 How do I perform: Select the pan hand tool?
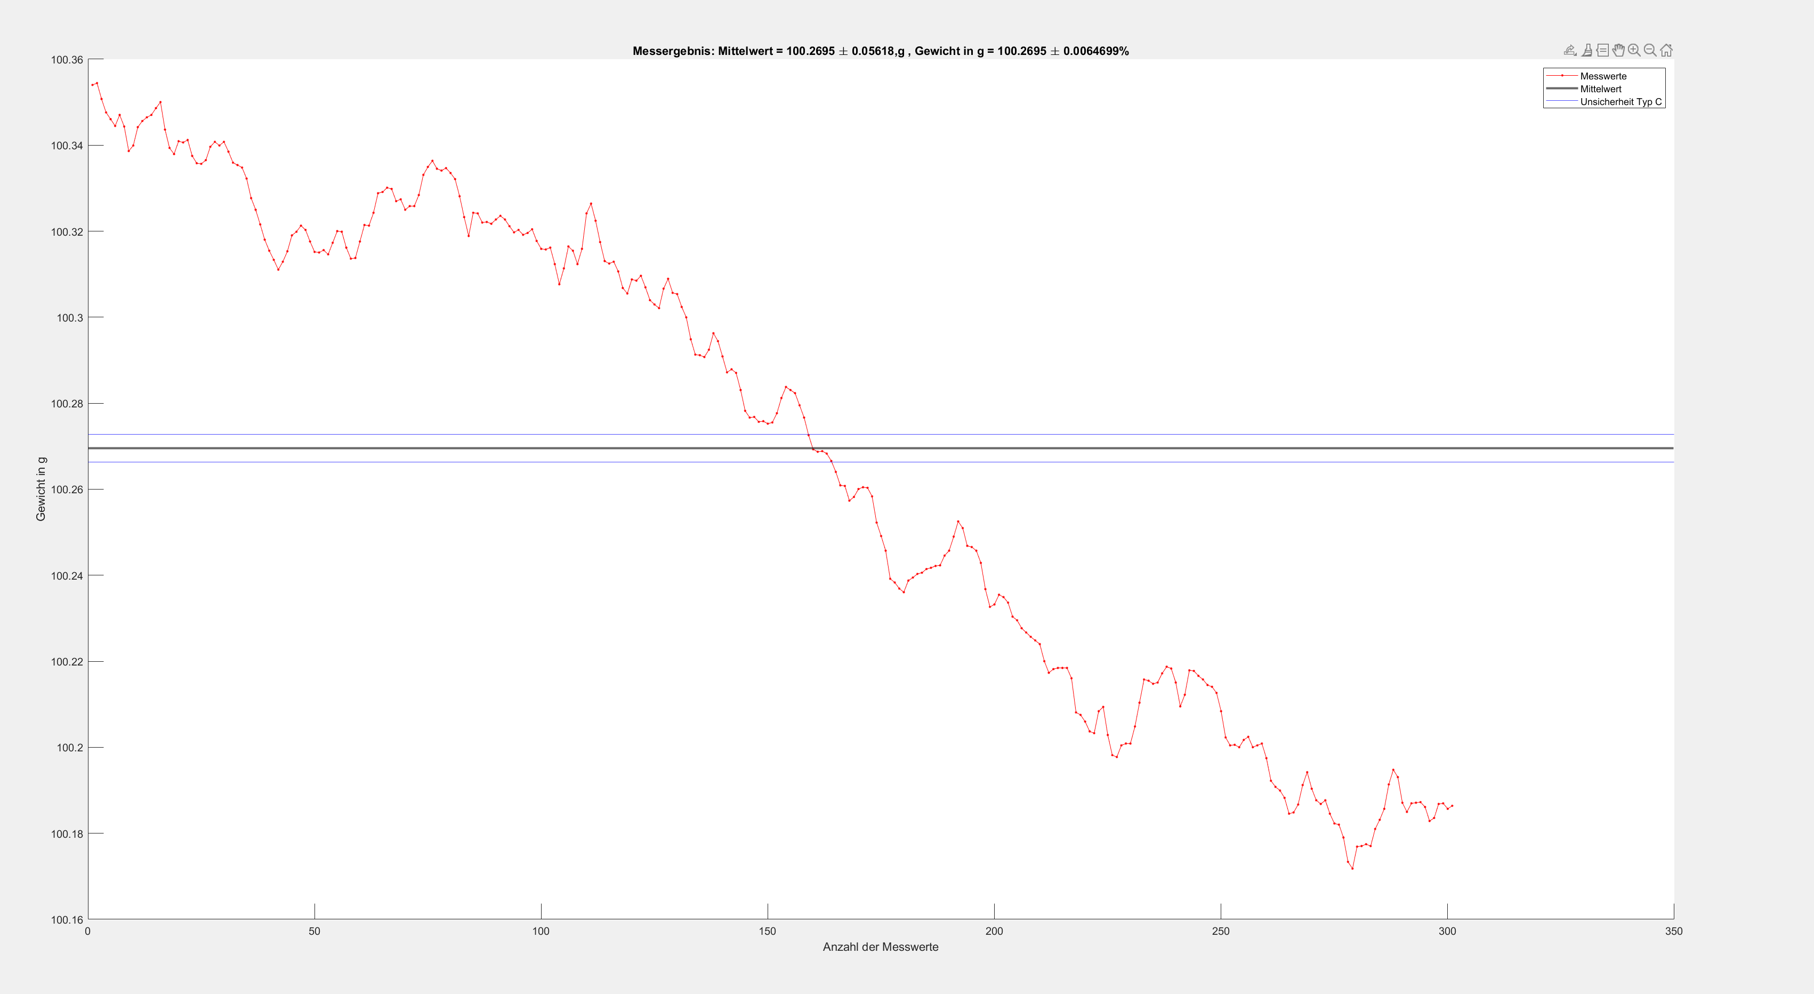(1618, 50)
